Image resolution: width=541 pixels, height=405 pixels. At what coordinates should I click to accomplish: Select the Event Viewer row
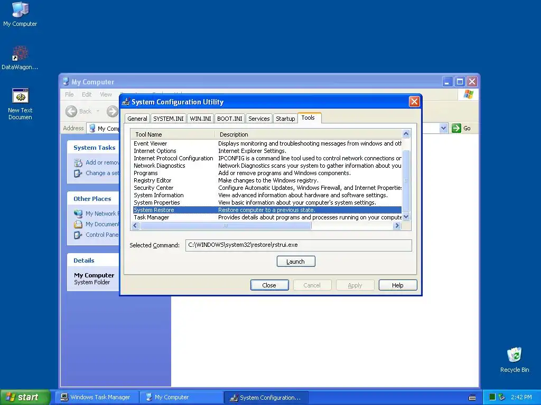(x=267, y=143)
